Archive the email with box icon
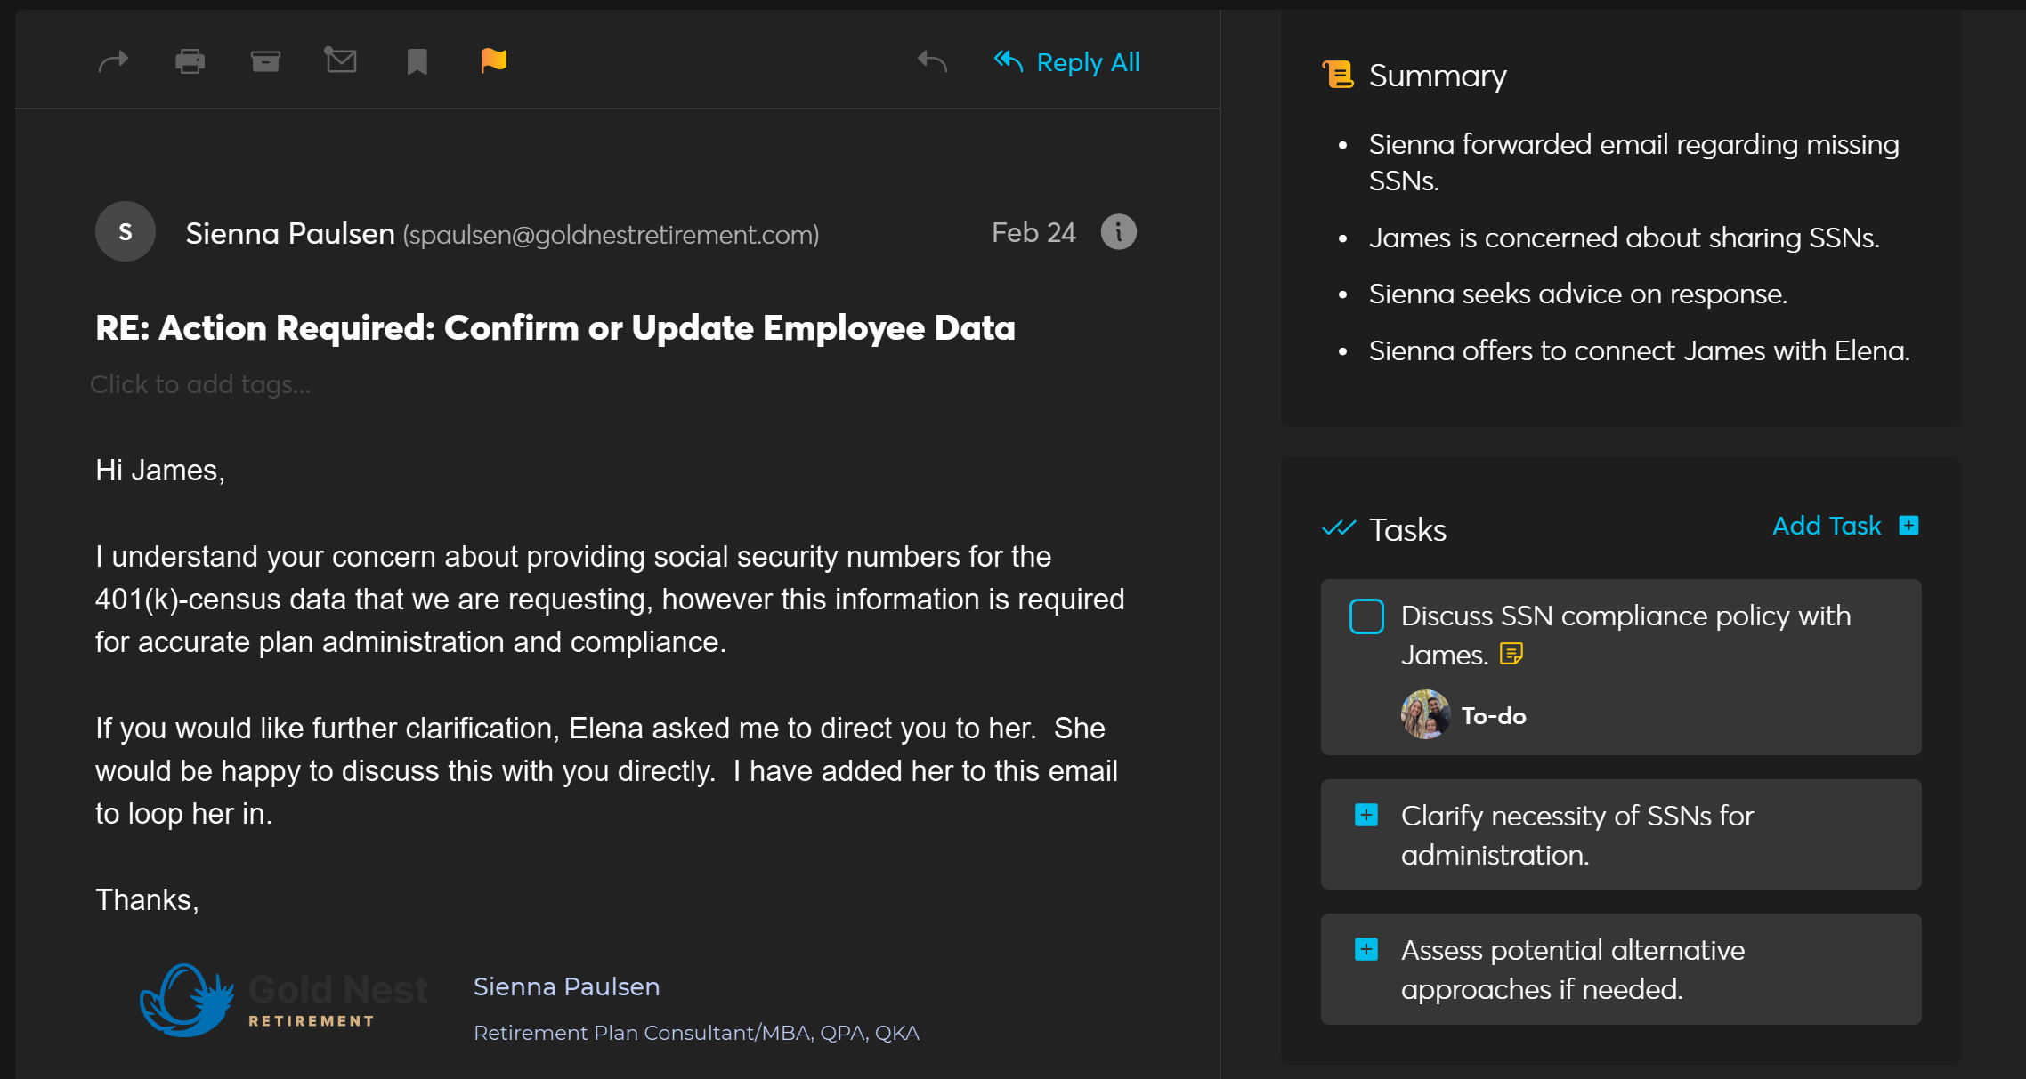Screen dimensions: 2026x1079 (265, 61)
